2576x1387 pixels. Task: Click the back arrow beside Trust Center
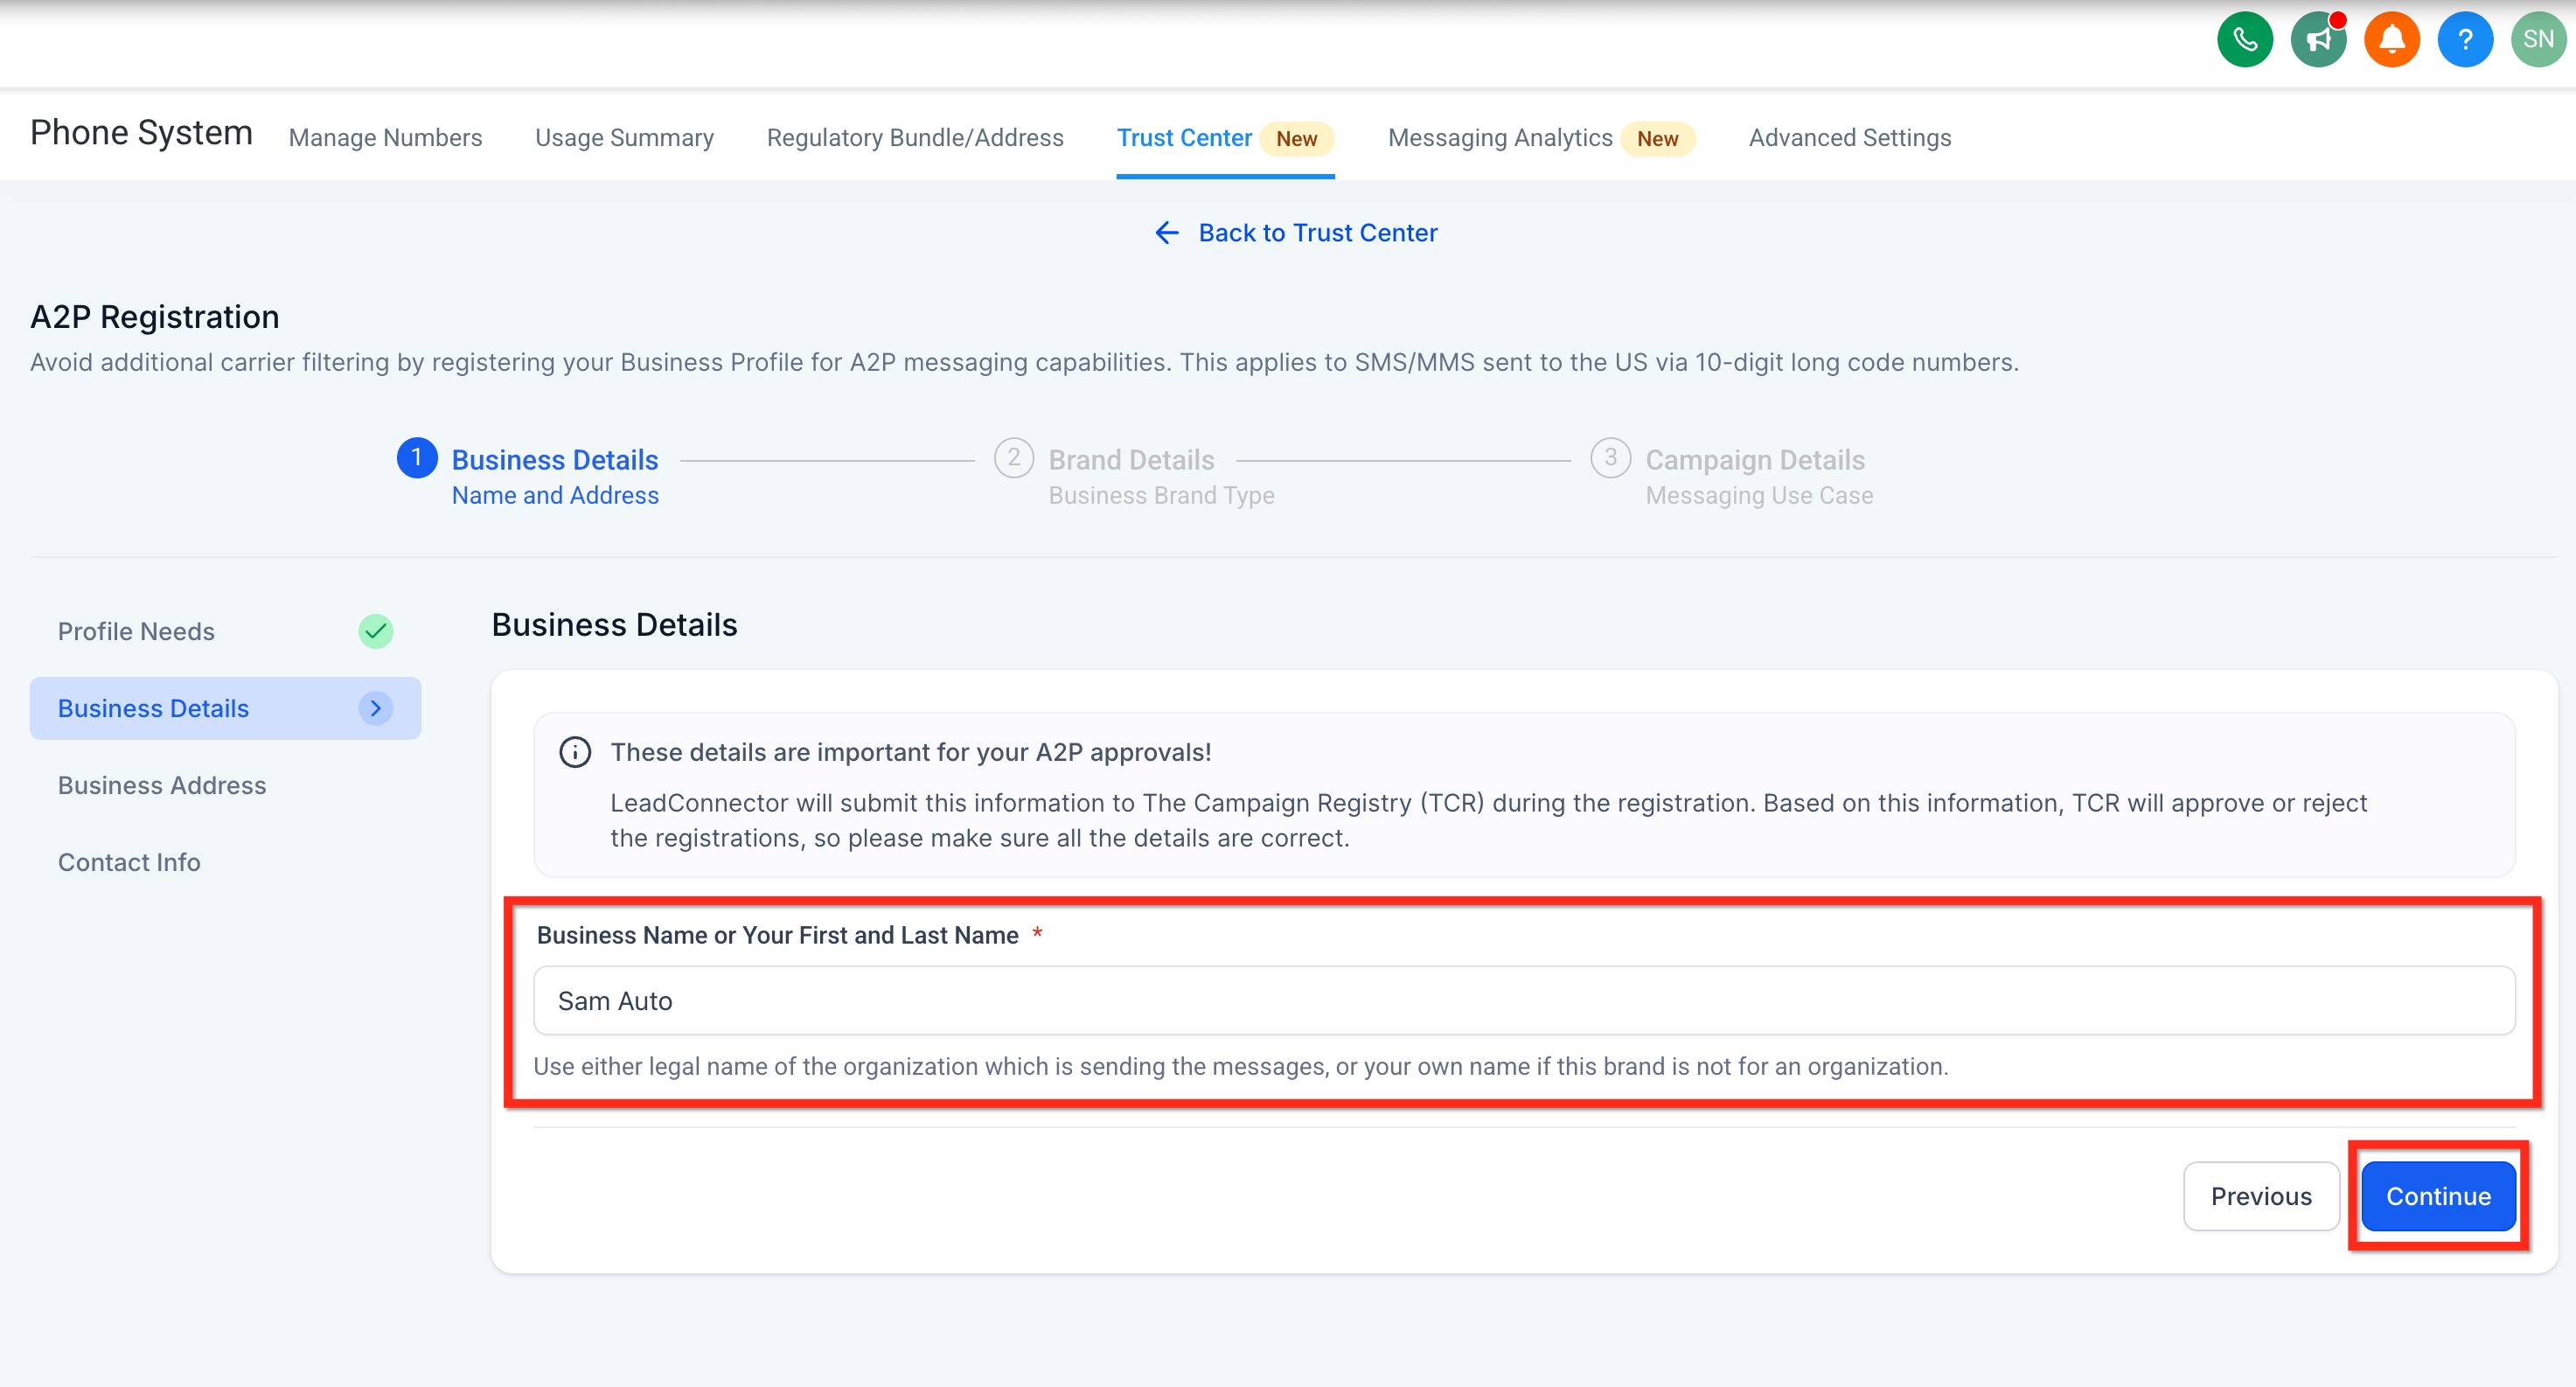[1166, 233]
